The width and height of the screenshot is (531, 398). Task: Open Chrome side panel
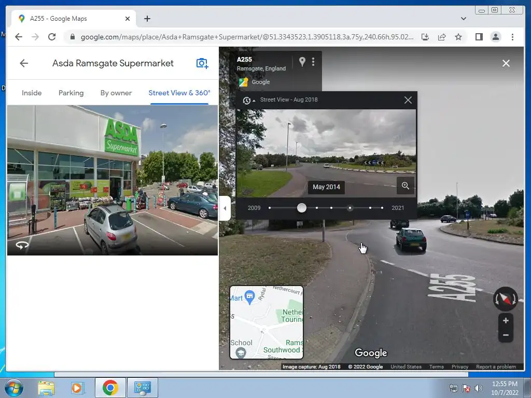coord(479,37)
